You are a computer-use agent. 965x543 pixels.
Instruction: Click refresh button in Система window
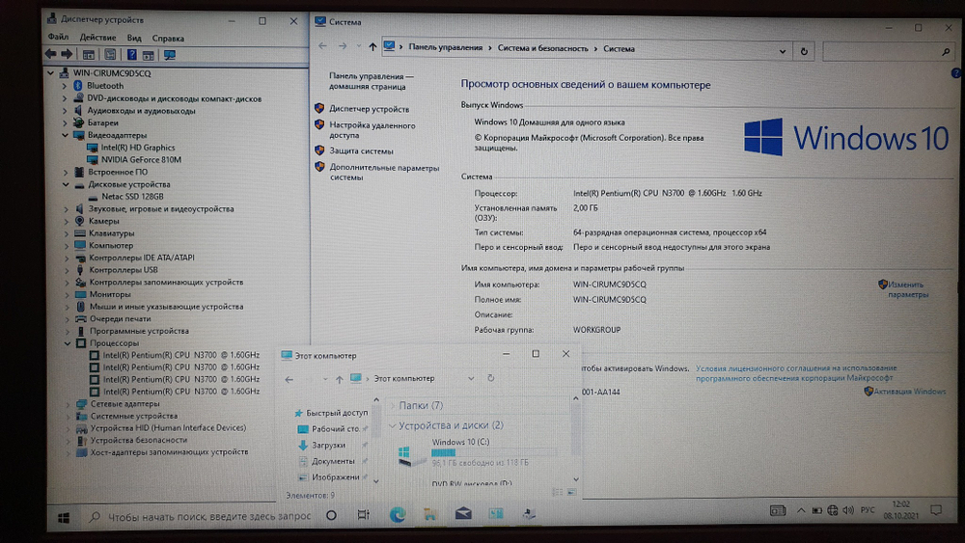coord(804,52)
